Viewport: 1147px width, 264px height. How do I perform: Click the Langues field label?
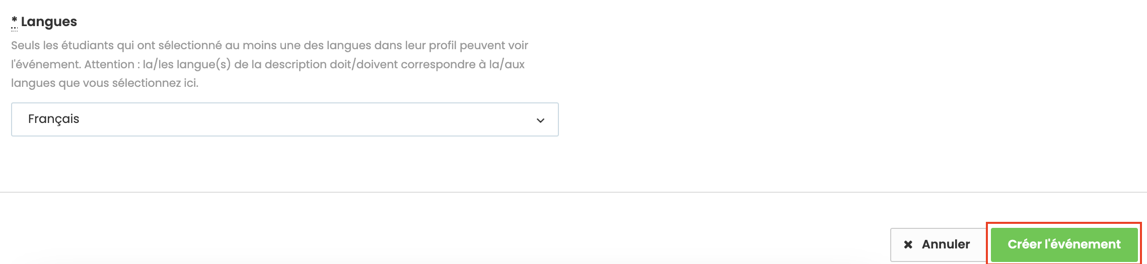(49, 22)
